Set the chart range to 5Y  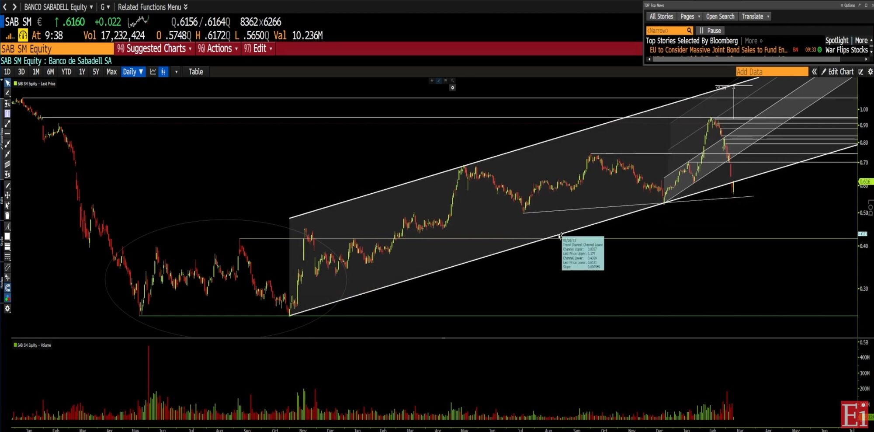tap(96, 72)
